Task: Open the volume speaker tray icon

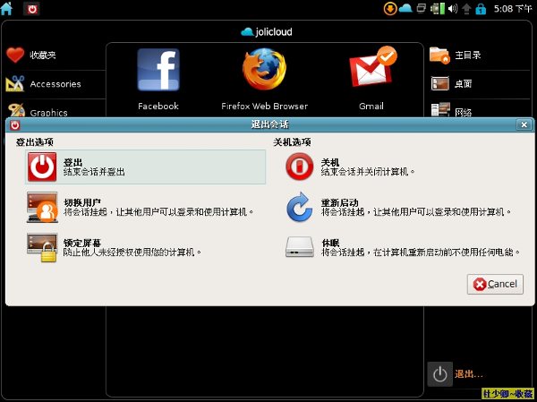Action: coord(453,9)
